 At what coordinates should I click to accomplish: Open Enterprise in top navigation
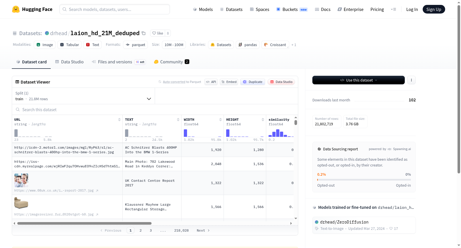click(x=350, y=9)
